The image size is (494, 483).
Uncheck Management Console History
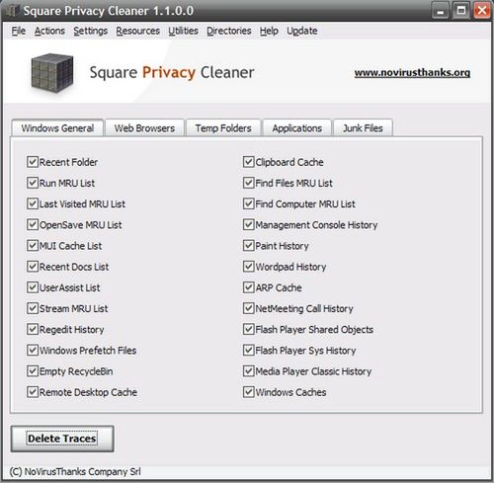pyautogui.click(x=248, y=225)
